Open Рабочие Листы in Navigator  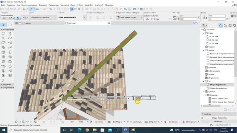click(214, 71)
